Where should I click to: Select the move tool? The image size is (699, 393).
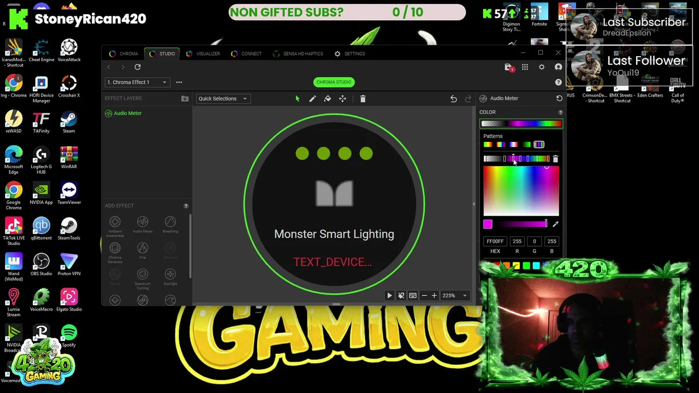point(342,99)
